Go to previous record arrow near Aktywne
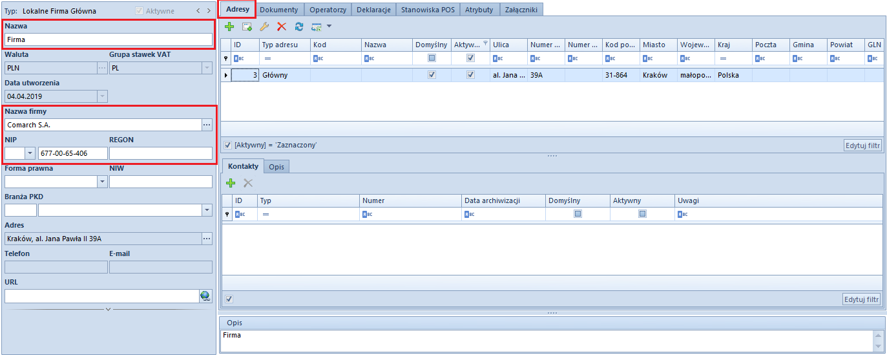This screenshot has height=355, width=887. tap(198, 11)
